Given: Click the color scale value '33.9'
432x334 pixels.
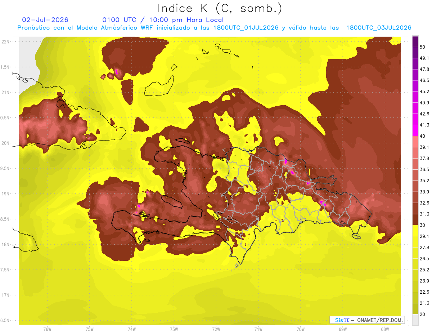Looking at the screenshot, I should [424, 192].
